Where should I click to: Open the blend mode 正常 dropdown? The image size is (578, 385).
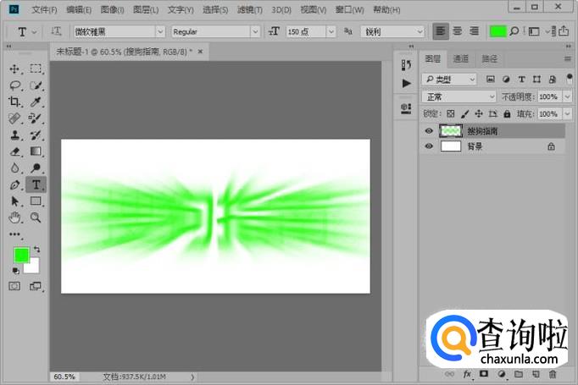pos(459,96)
